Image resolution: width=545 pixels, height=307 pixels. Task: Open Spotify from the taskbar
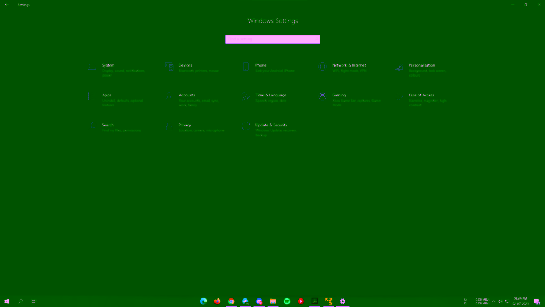pyautogui.click(x=287, y=301)
